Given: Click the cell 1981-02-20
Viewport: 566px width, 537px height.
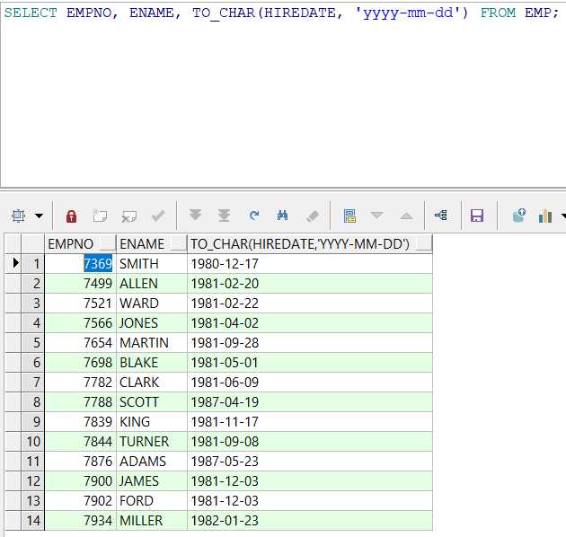Looking at the screenshot, I should click(310, 284).
